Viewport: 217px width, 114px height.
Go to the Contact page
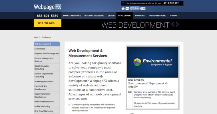coord(174,16)
